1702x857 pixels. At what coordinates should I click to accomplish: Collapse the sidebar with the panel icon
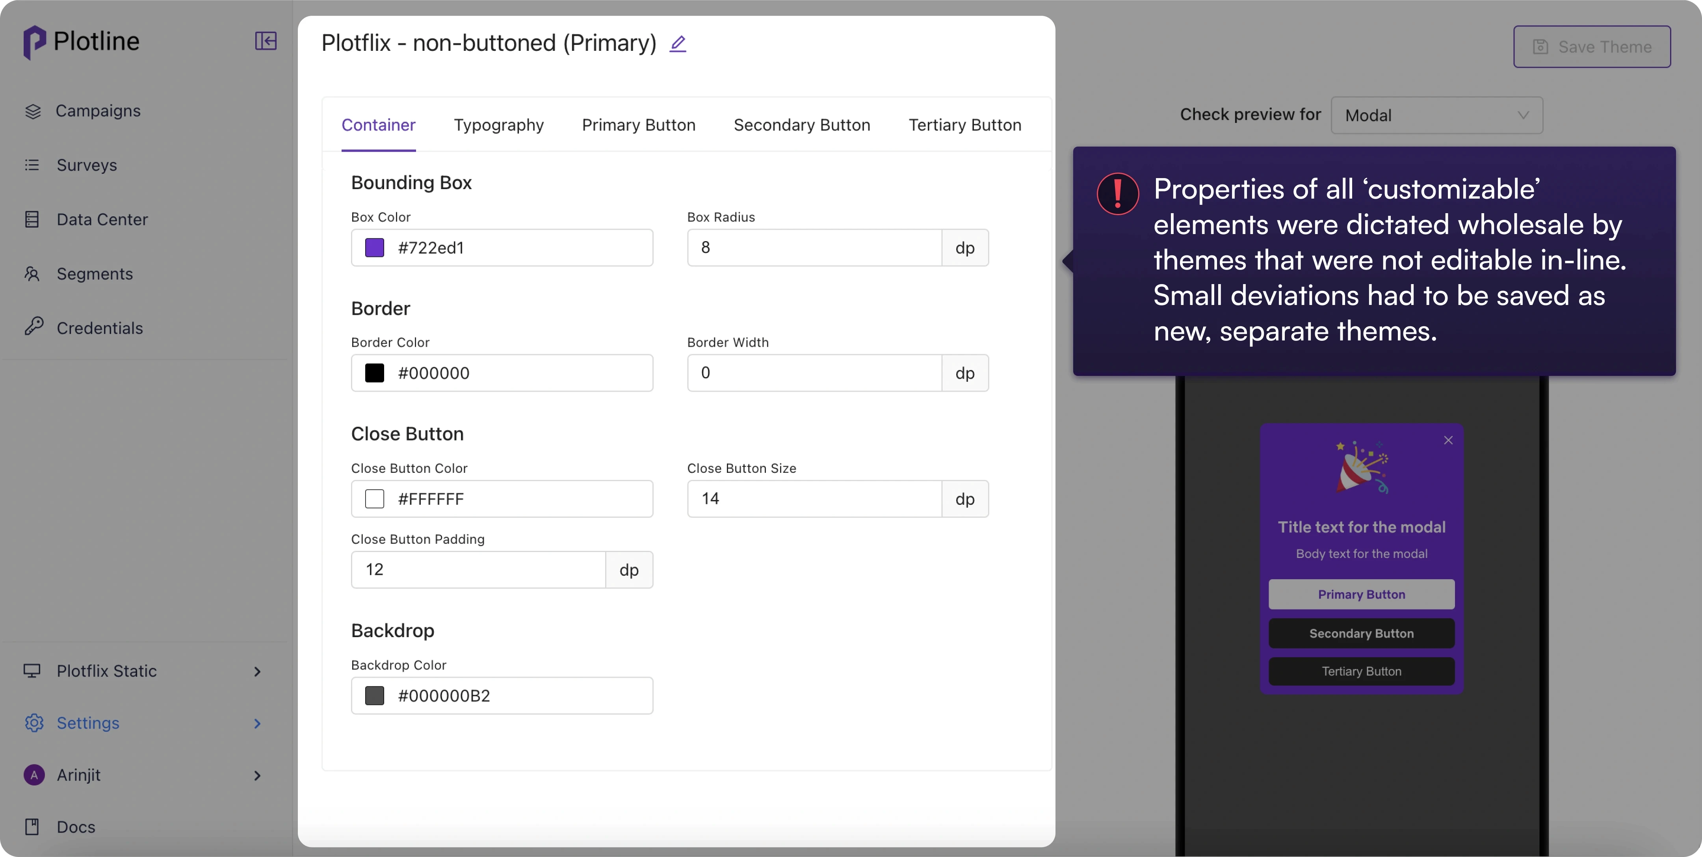pyautogui.click(x=266, y=41)
